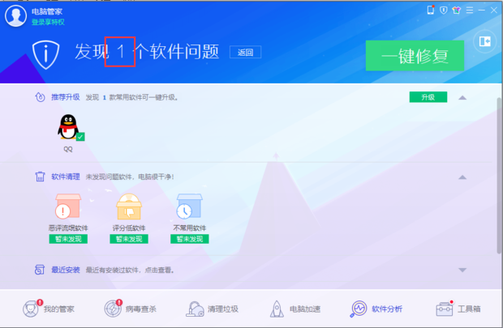Viewport: 503px width, 328px height.
Task: Expand the 最近安装 section
Action: point(462,270)
